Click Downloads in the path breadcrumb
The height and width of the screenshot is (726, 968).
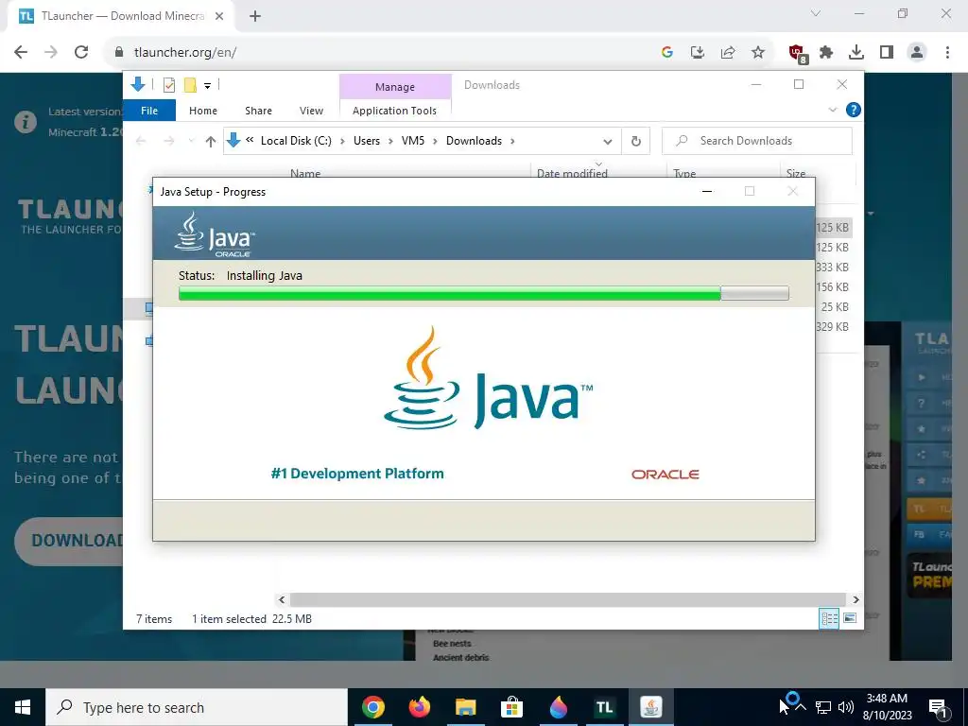(x=475, y=141)
